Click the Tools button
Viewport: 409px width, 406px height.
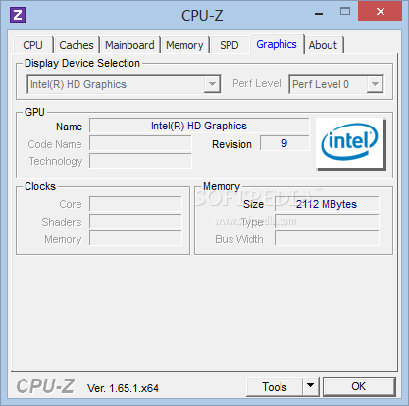pos(275,387)
